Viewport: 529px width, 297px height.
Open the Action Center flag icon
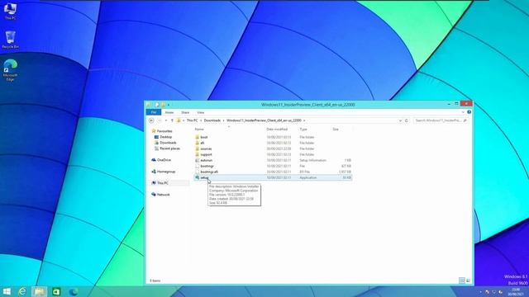click(487, 292)
